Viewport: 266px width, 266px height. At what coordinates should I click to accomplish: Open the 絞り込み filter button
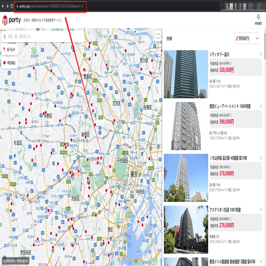pos(10,49)
